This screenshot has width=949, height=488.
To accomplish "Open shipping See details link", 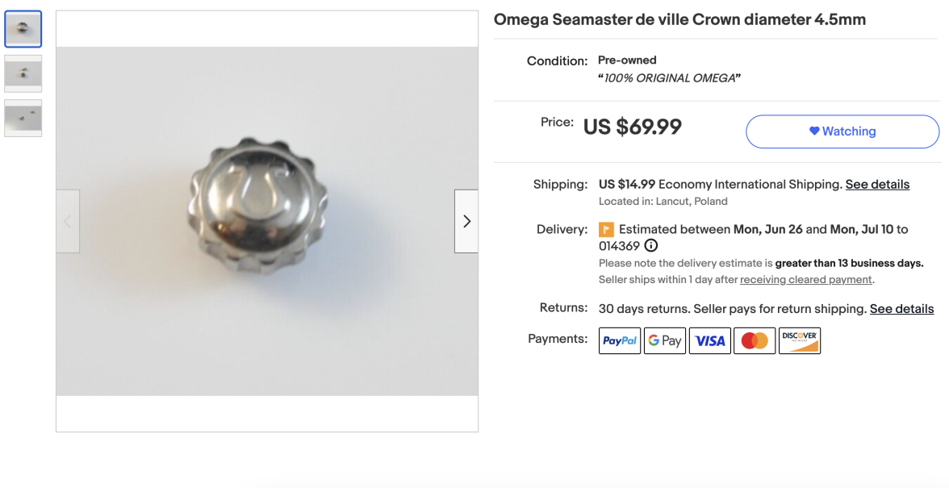I will point(877,185).
